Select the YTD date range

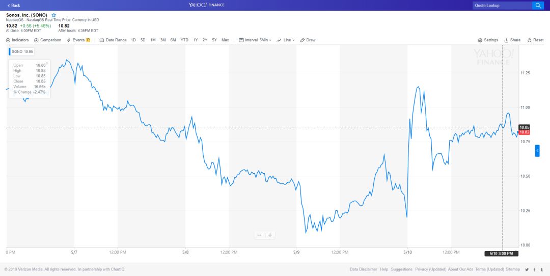tap(184, 40)
